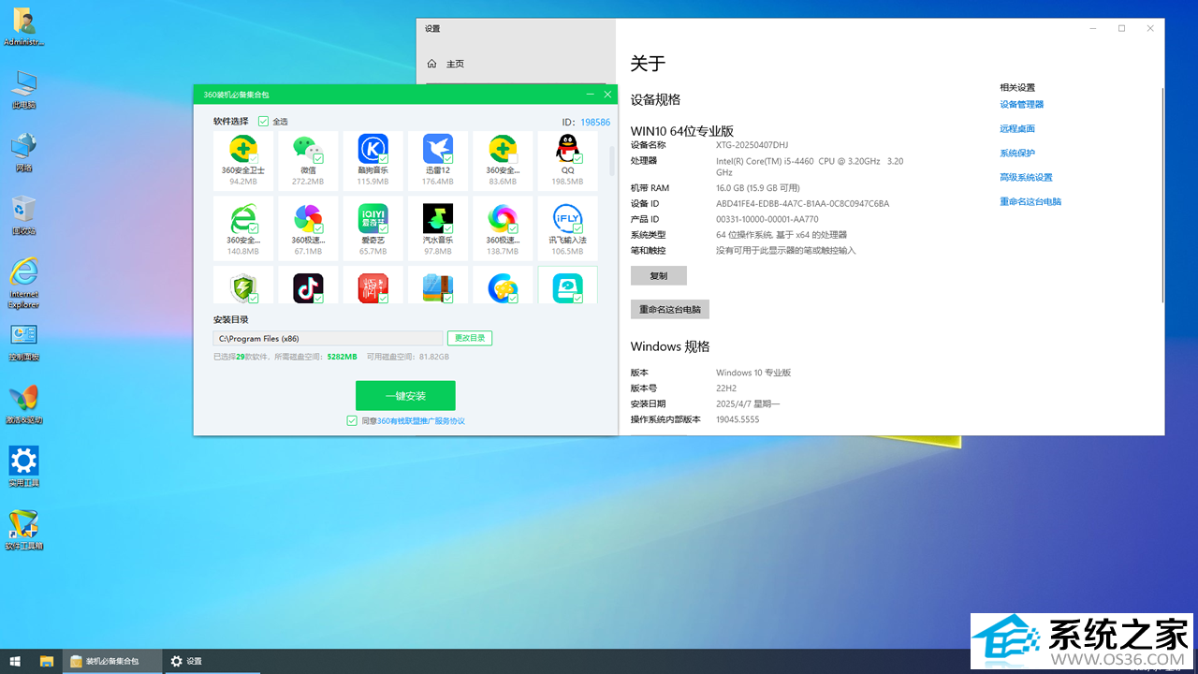Select the 爱奇艺 iQIYI icon

(373, 219)
